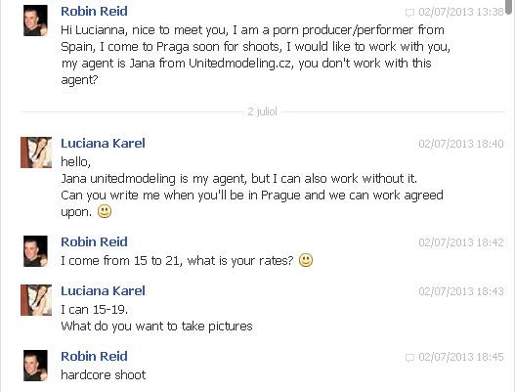Open Robin Reid's profile from the first message
The image size is (515, 392).
(x=94, y=11)
